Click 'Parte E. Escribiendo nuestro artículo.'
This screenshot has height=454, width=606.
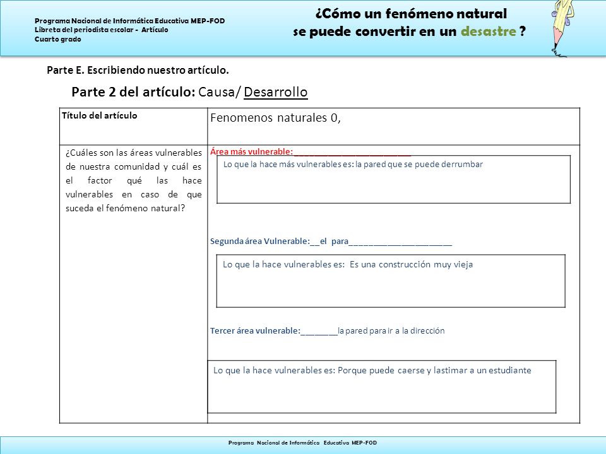(x=138, y=70)
